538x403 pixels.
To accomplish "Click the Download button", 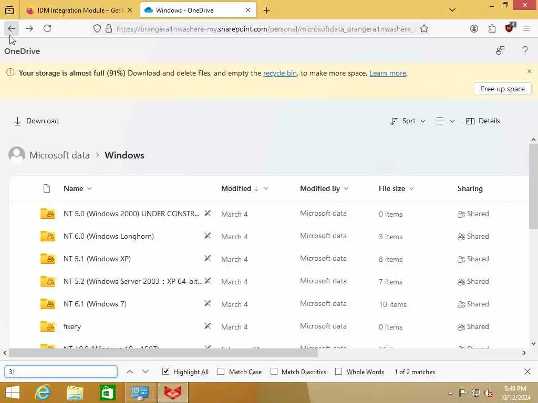I will [36, 121].
